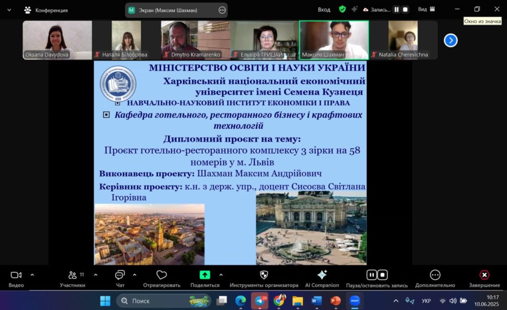This screenshot has width=507, height=310.
Task: Click the Вход sign-in button
Action: pos(324,9)
